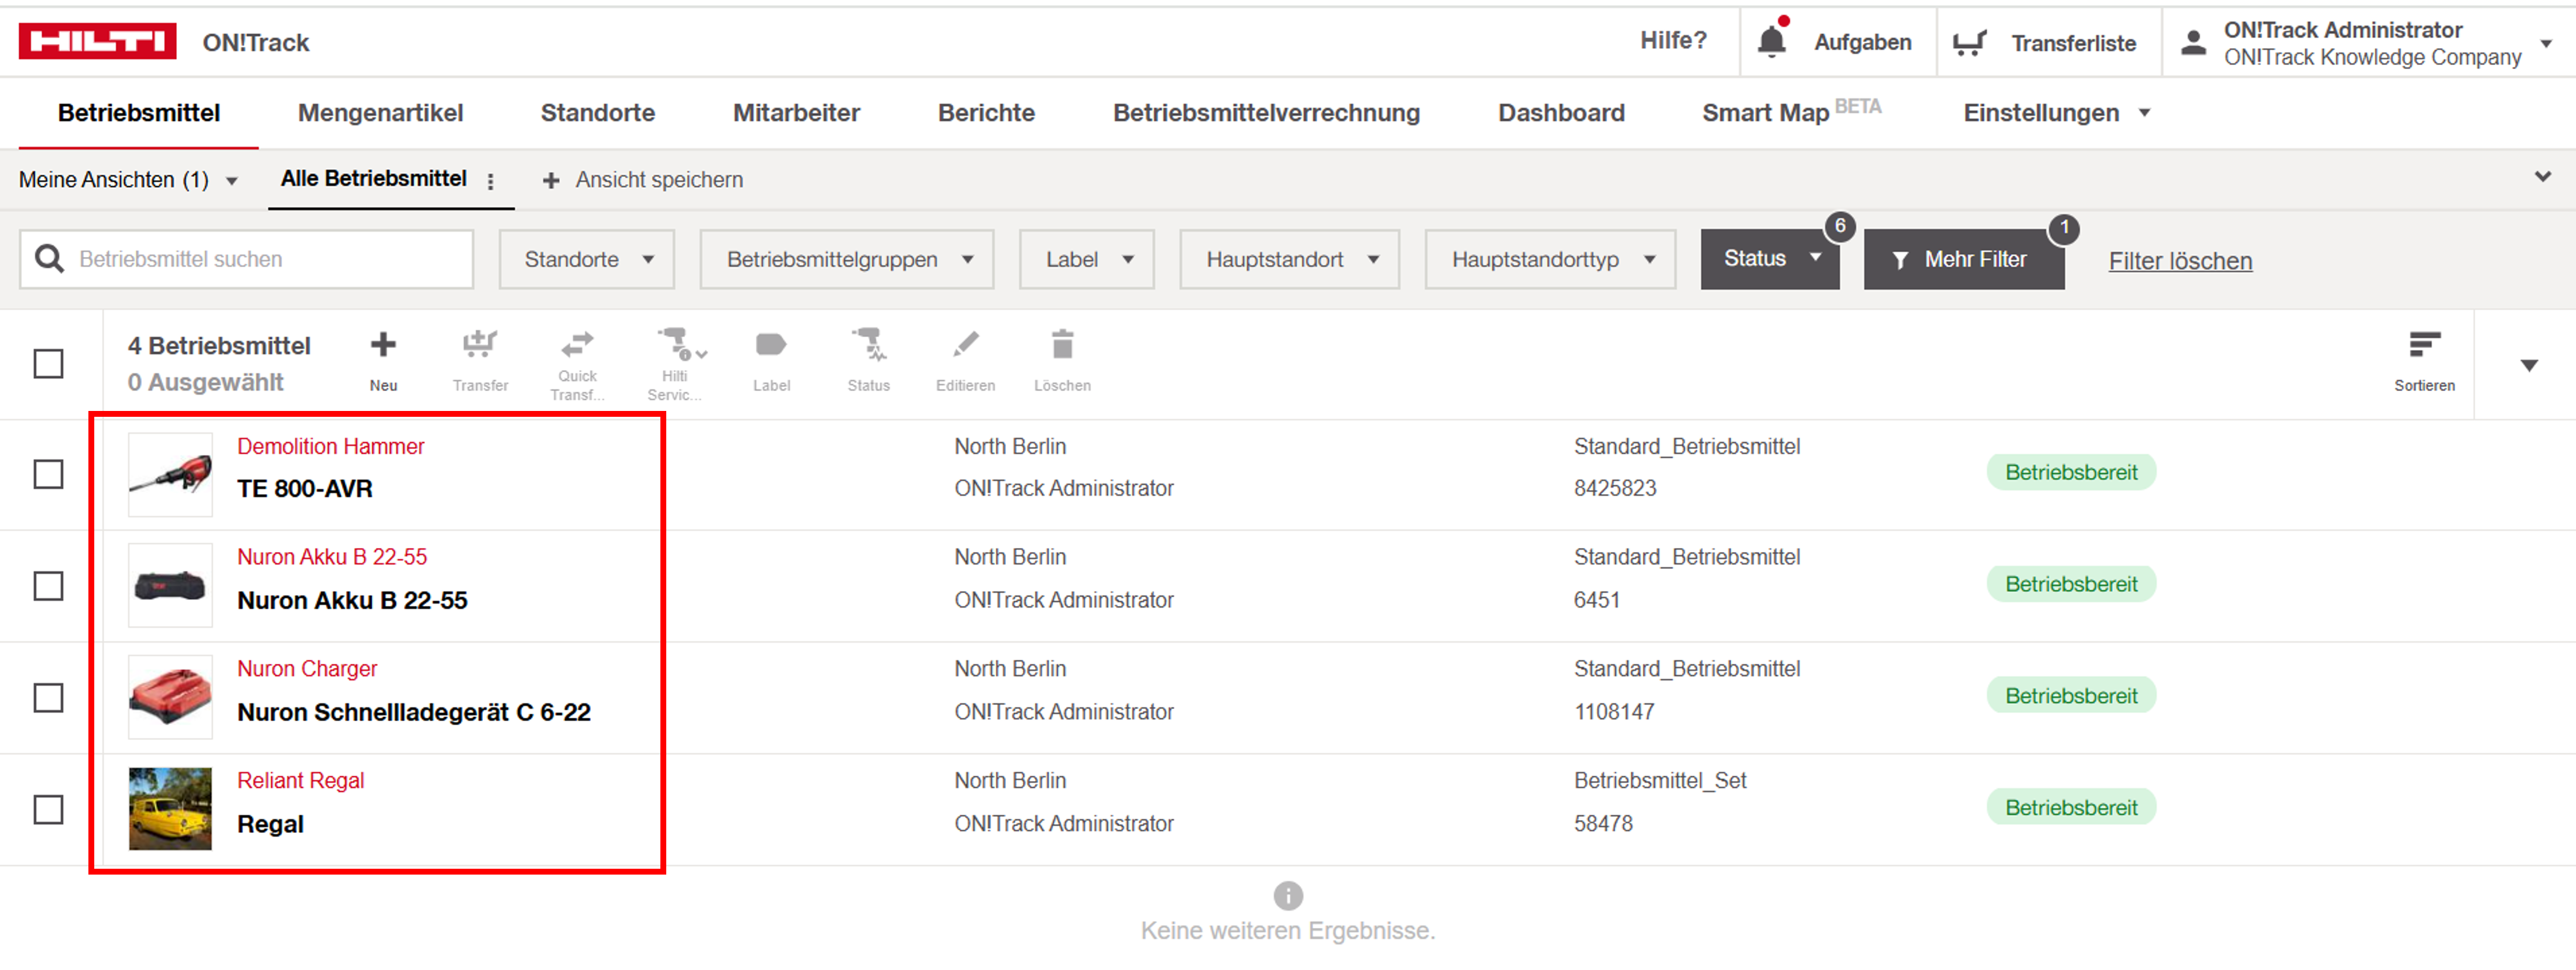Select the Demolition Hammer row checkbox
Image resolution: width=2576 pixels, height=970 pixels.
tap(48, 474)
